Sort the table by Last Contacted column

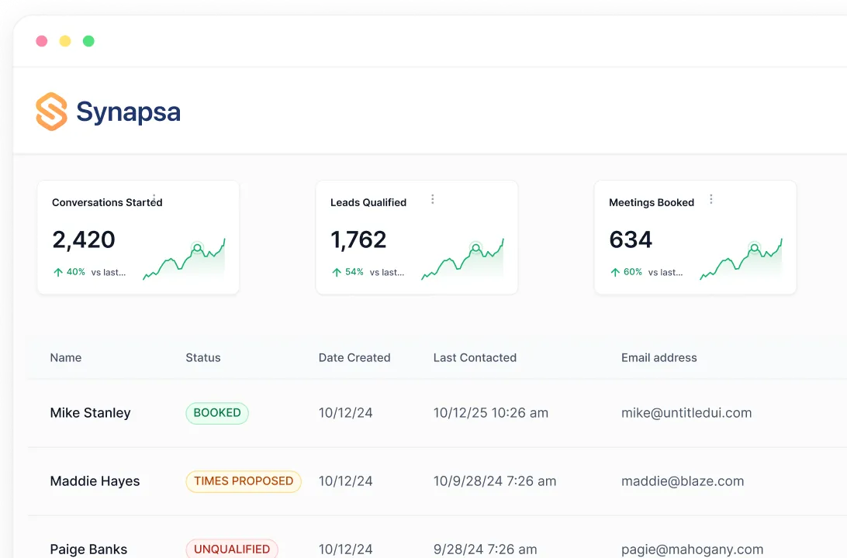[475, 357]
